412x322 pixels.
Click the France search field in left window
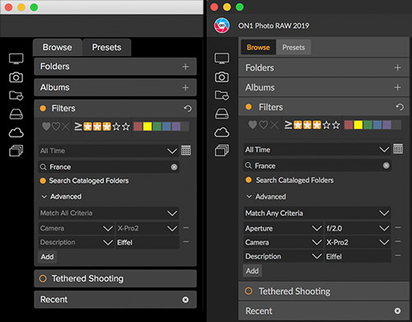(x=109, y=167)
